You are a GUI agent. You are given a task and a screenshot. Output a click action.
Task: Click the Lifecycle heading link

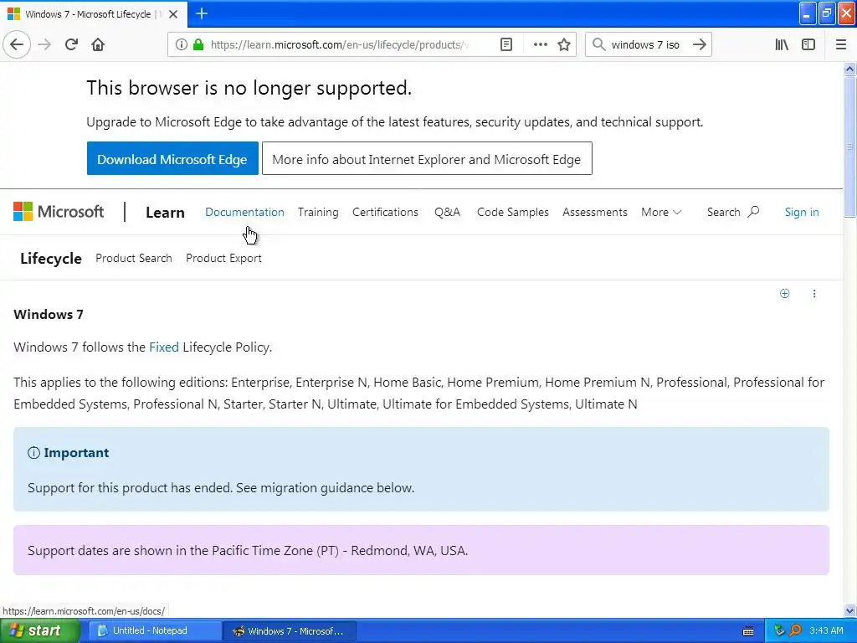point(51,258)
